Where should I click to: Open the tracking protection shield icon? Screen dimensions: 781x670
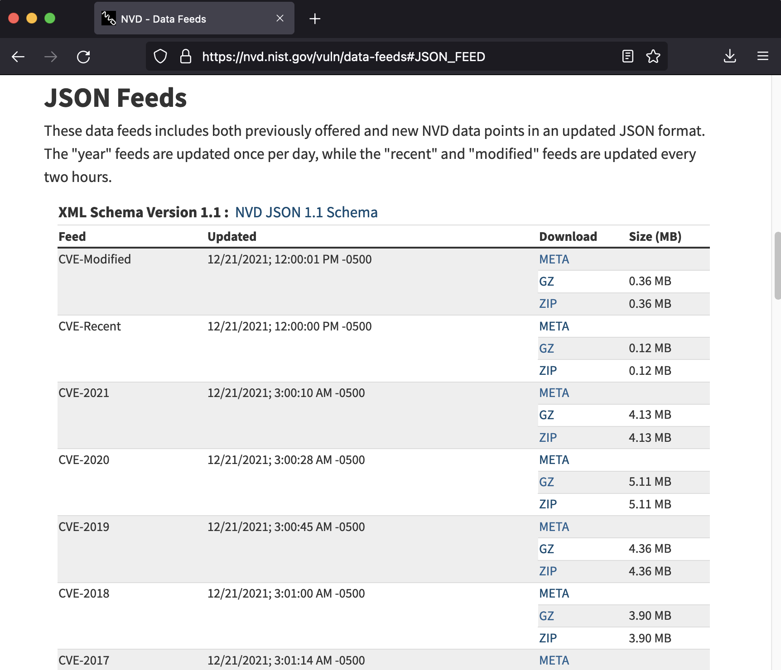160,57
